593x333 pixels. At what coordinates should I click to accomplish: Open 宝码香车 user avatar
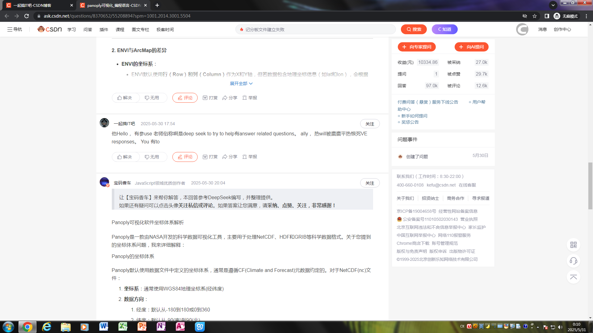104,182
